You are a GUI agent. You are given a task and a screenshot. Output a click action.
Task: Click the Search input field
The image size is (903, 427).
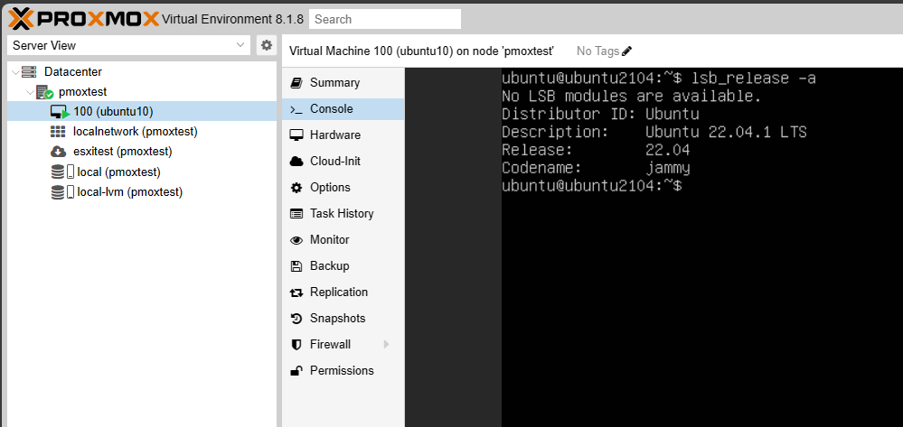pyautogui.click(x=384, y=19)
